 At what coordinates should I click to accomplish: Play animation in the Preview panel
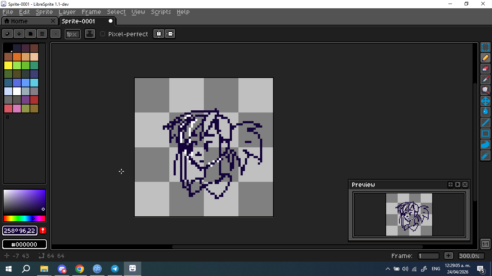click(458, 185)
